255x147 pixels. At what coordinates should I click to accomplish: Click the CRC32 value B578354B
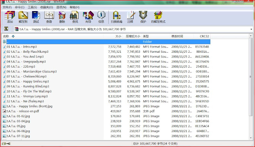coord(202,47)
